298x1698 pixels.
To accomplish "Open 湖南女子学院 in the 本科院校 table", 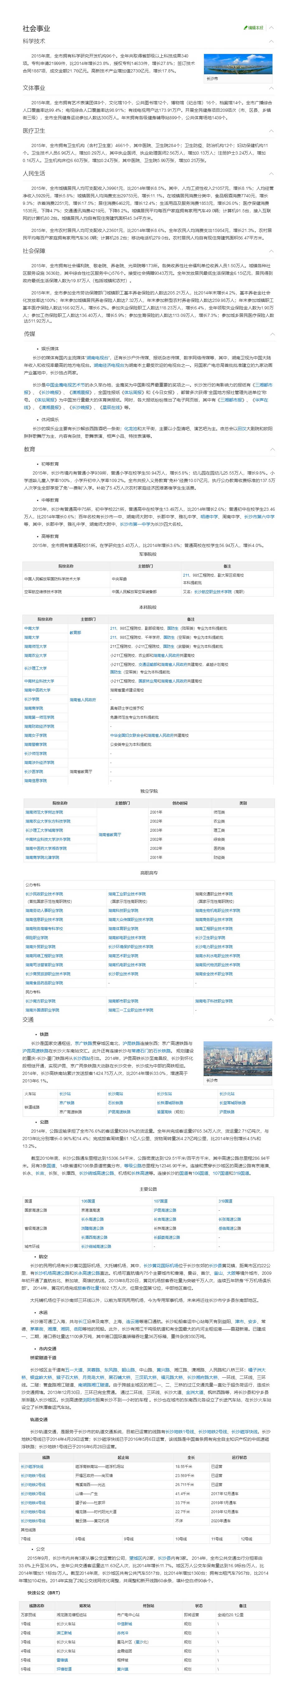I will (35, 735).
